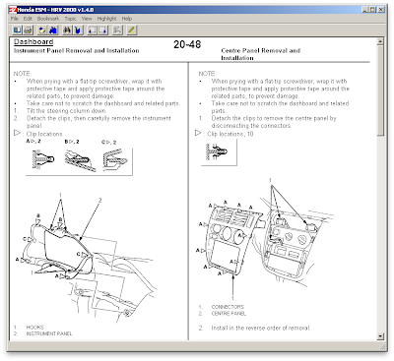
Task: Open the Highlight menu
Action: point(106,19)
